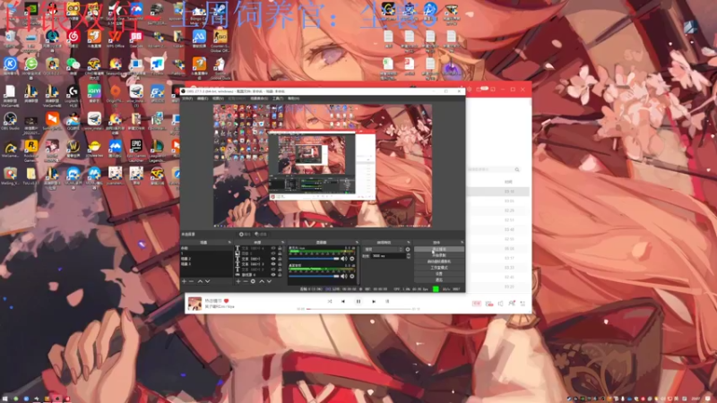Open OBS 设置 settings button
Viewport: 717px width, 403px height.
click(439, 273)
